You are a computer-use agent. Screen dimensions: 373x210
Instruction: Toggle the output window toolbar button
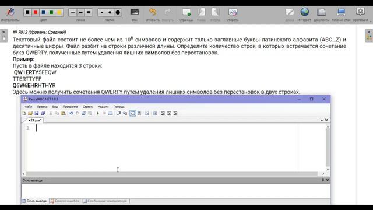pos(132,113)
